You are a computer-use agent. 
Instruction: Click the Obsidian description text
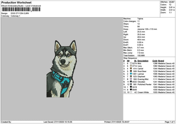pos(141,82)
